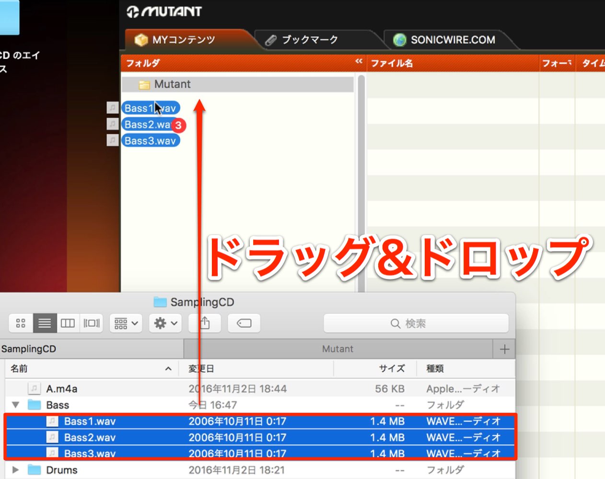Screen dimensions: 605x479
Task: Click the Finder 検索 search field
Action: [x=416, y=323]
